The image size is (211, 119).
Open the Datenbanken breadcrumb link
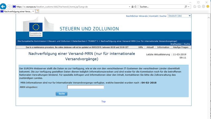coord(79,41)
